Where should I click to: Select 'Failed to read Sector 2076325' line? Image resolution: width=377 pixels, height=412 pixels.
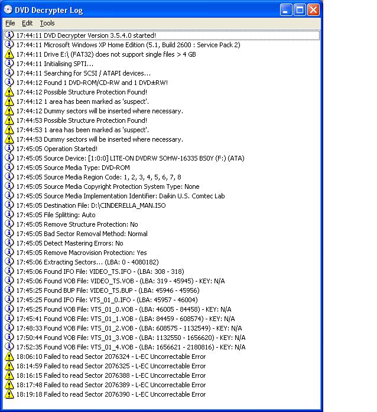pos(111,366)
